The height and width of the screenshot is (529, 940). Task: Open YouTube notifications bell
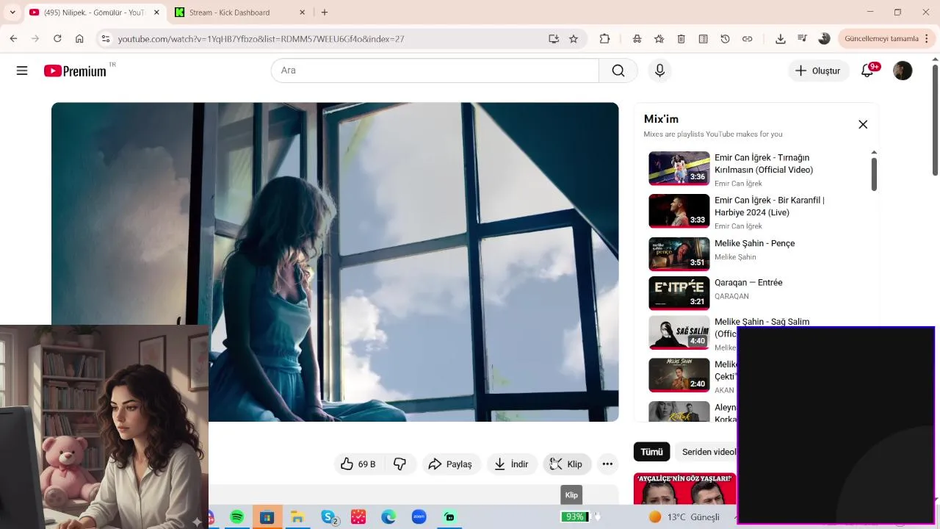coord(868,71)
